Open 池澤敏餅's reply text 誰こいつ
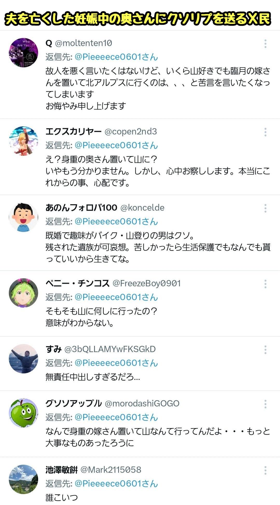Viewport: 280px width, 505px height. pos(62,498)
